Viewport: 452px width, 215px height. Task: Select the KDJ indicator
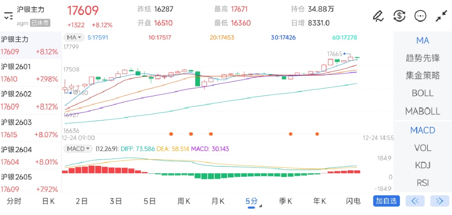423,165
